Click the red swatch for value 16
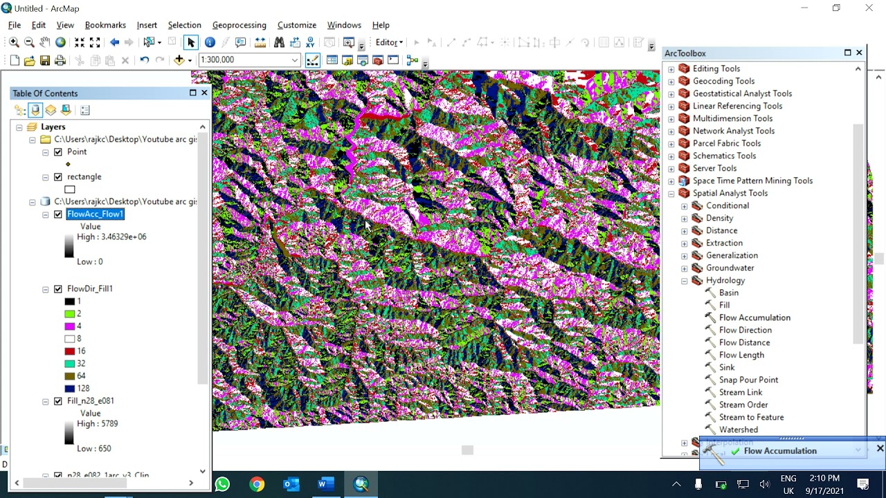 tap(69, 351)
